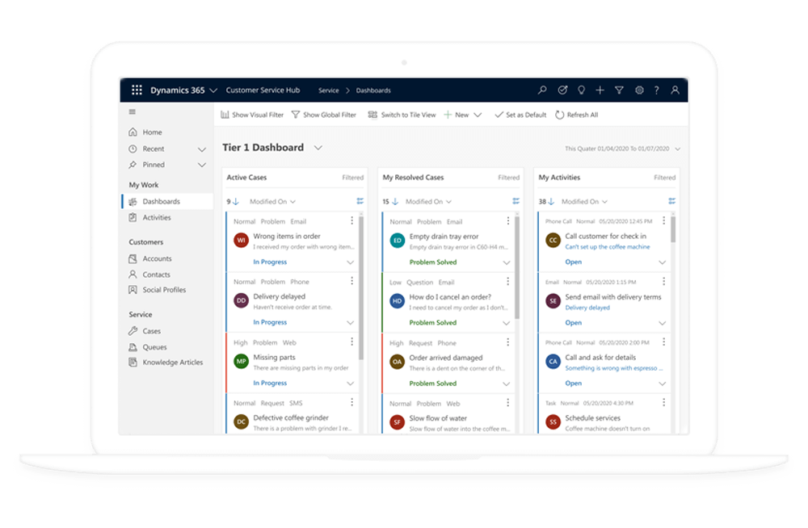Open more options for Call and ask for details
The image size is (808, 528).
tap(663, 342)
